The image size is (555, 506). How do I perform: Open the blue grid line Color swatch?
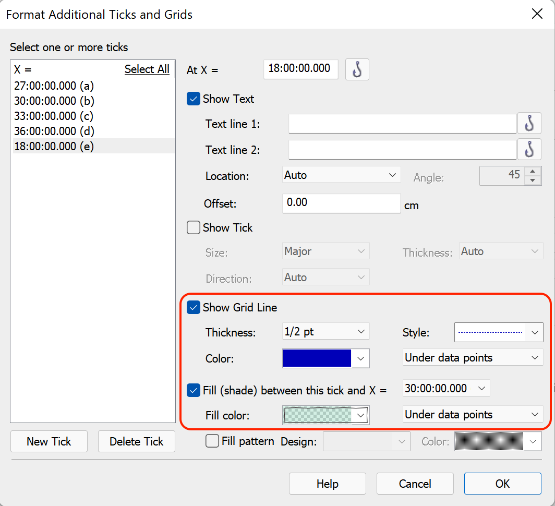point(325,358)
